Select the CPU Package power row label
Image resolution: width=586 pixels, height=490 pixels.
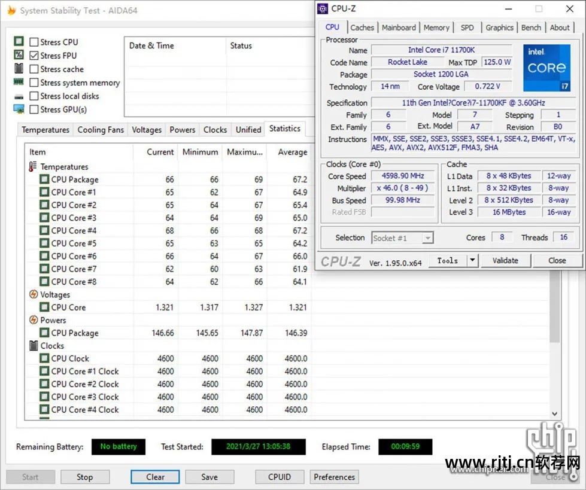pos(75,333)
